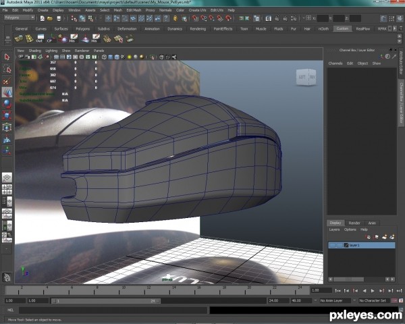This screenshot has width=405, height=324.
Task: Select the Universal Manipulator tool
Action: [7, 127]
